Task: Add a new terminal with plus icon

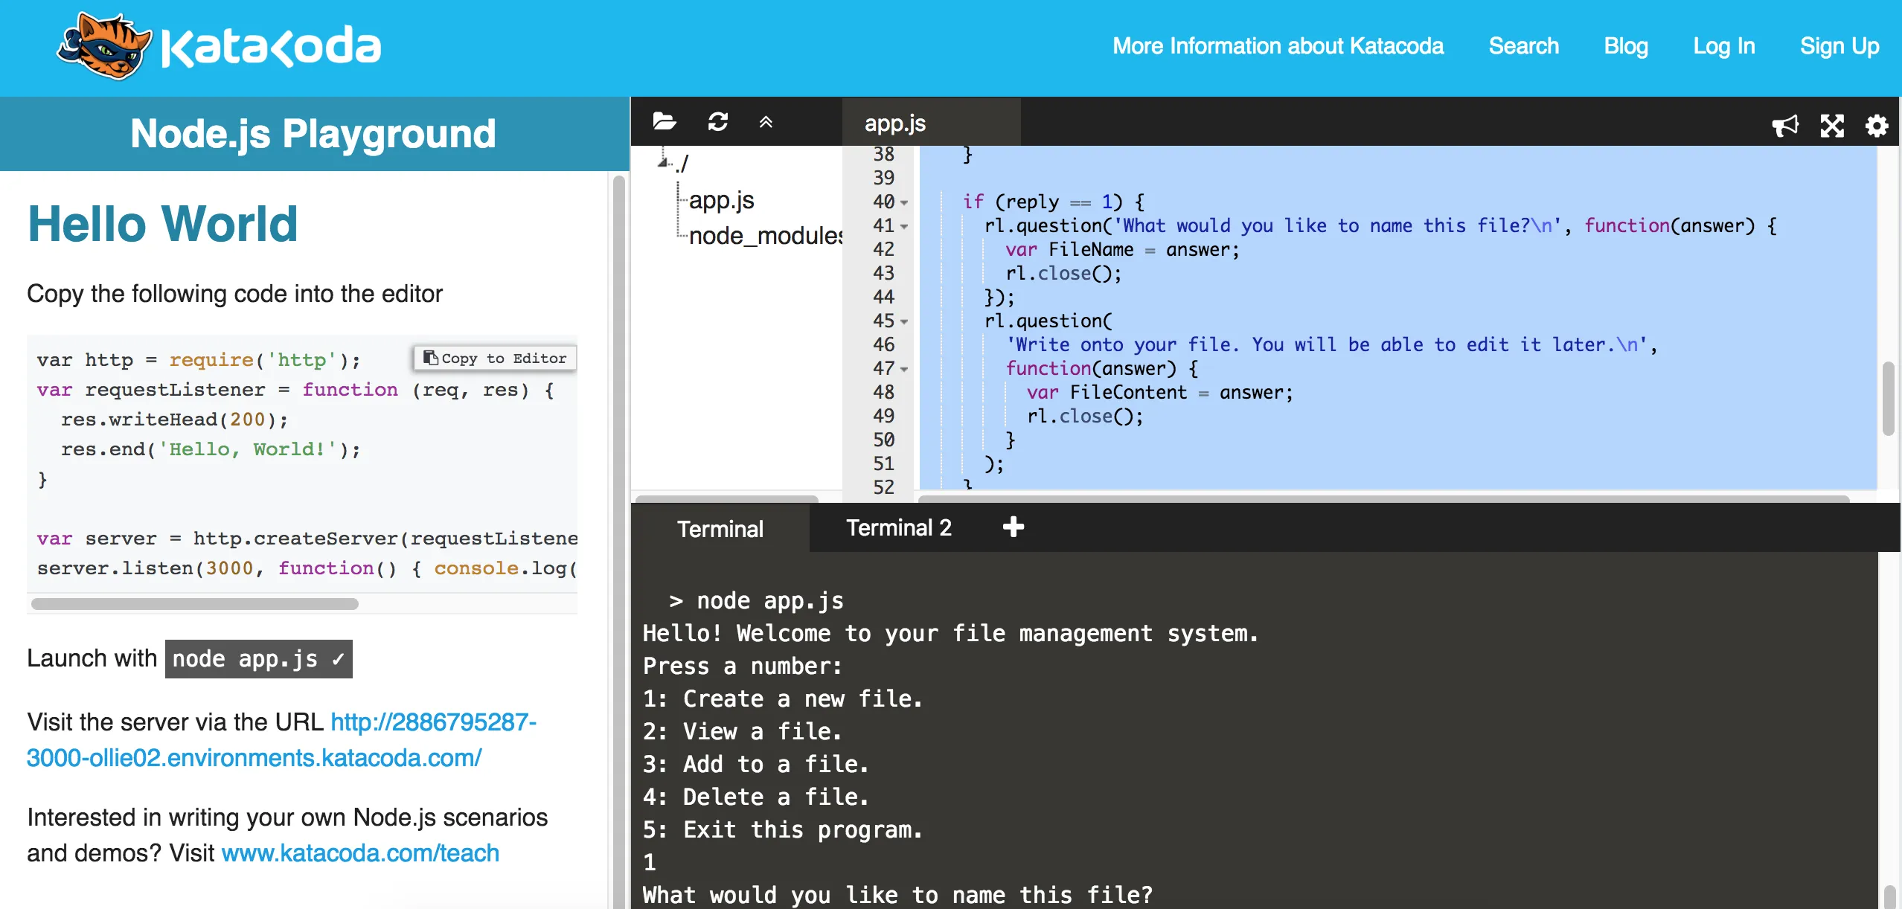Action: 1013,527
